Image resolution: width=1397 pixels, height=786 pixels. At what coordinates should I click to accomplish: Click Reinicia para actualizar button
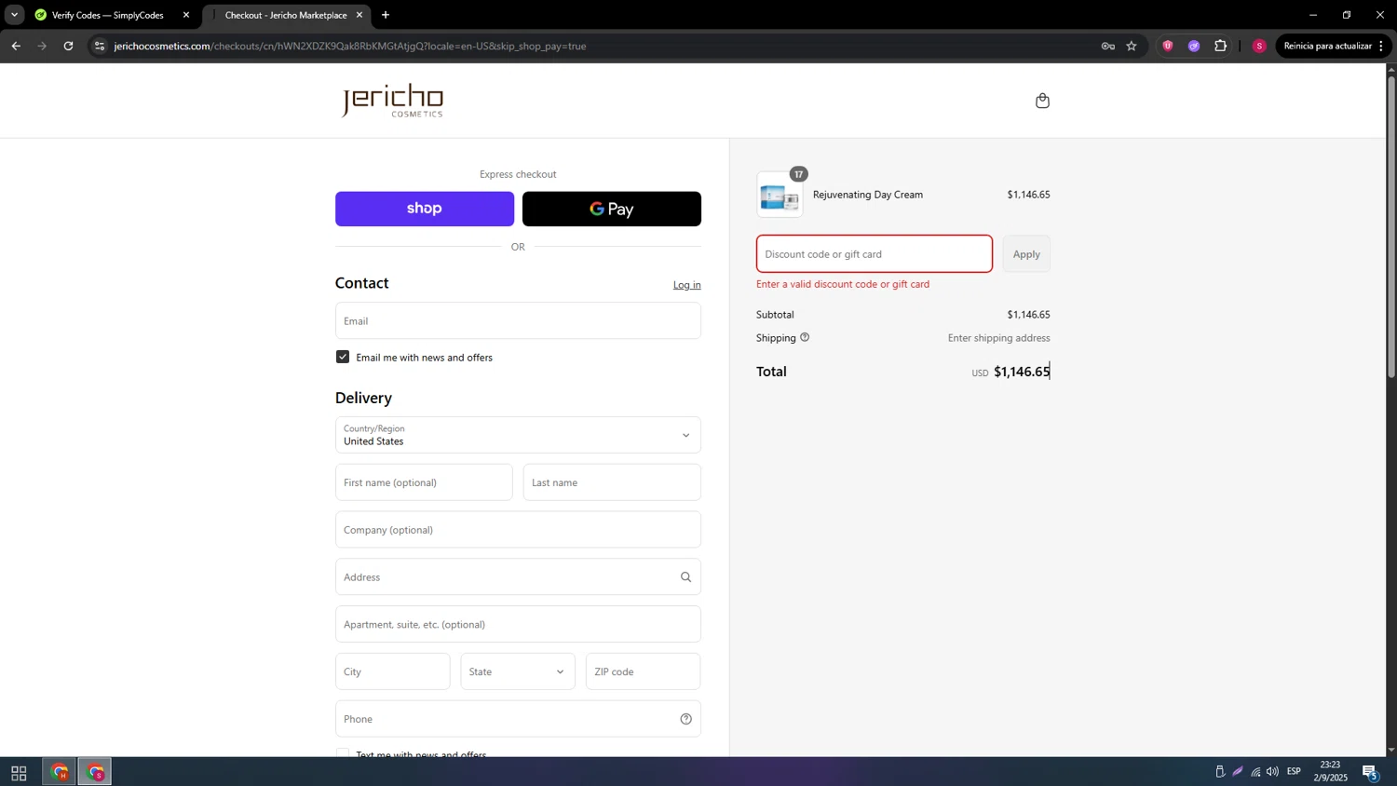coord(1327,46)
